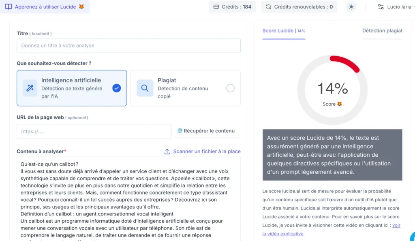The height and width of the screenshot is (241, 415).
Task: Click the https URL input field
Action: coord(94,132)
